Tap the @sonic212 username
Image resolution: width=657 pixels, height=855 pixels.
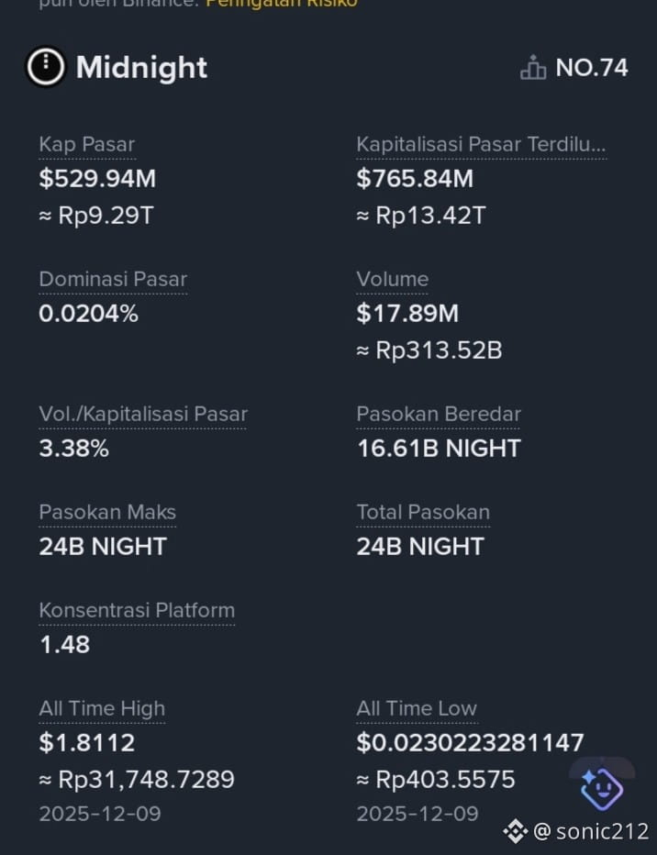click(591, 831)
